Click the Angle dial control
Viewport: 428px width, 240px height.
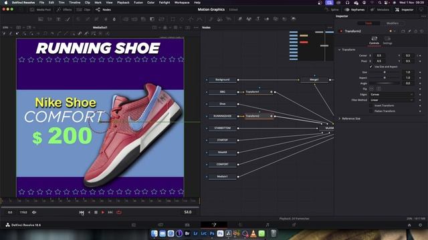pyautogui.click(x=385, y=83)
